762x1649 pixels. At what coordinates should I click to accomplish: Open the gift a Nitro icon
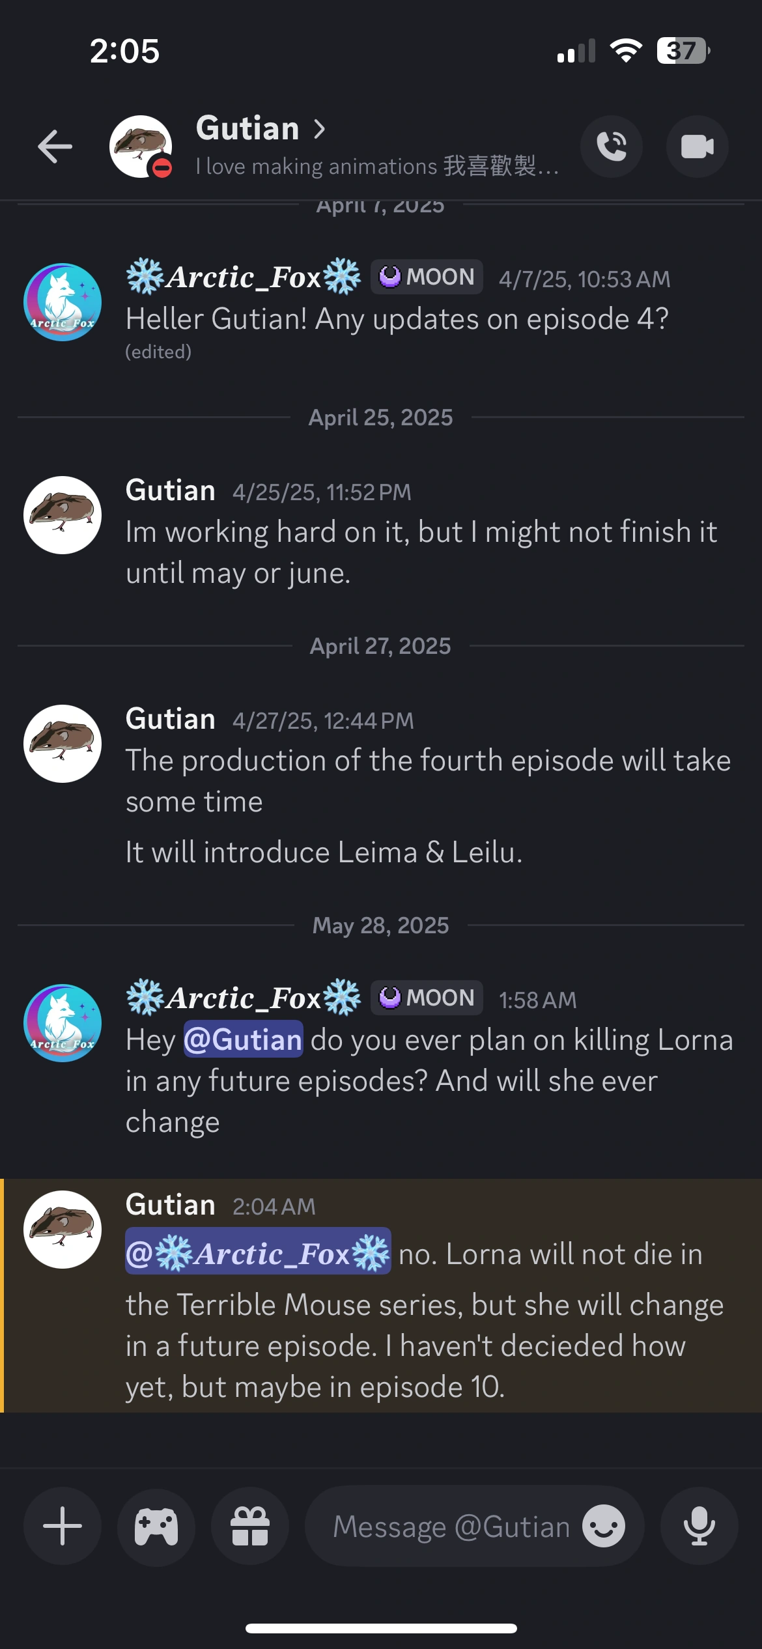pyautogui.click(x=250, y=1526)
